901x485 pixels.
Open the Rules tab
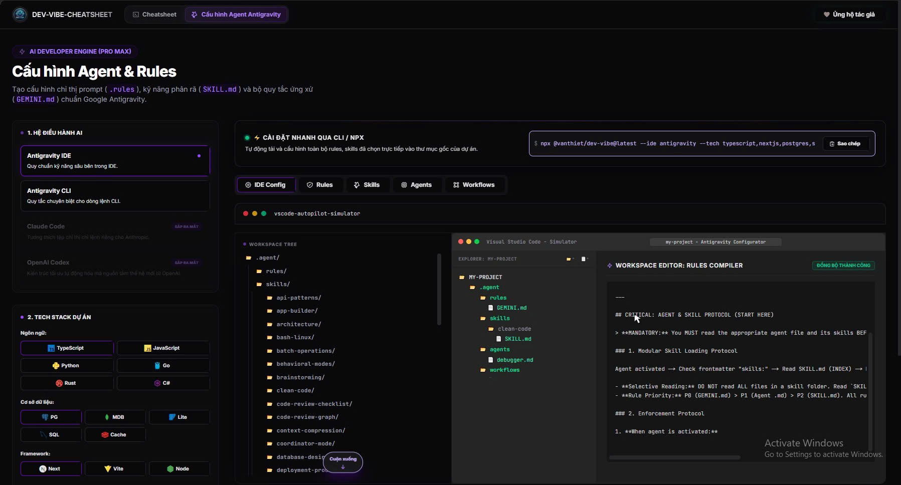pos(320,185)
